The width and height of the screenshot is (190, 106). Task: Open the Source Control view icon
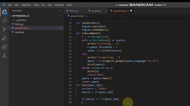click(4, 29)
